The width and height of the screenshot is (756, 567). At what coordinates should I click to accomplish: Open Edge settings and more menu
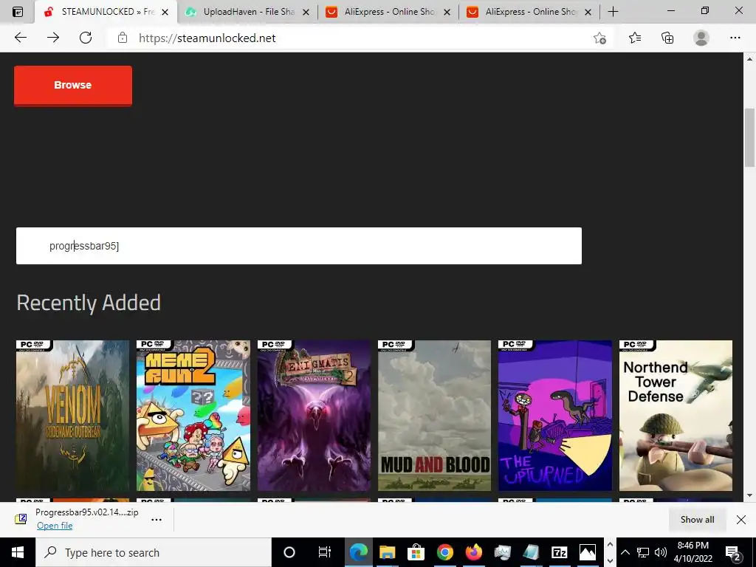pos(735,38)
